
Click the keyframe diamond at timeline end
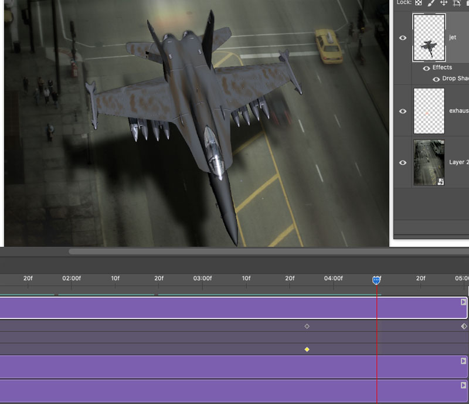click(464, 326)
